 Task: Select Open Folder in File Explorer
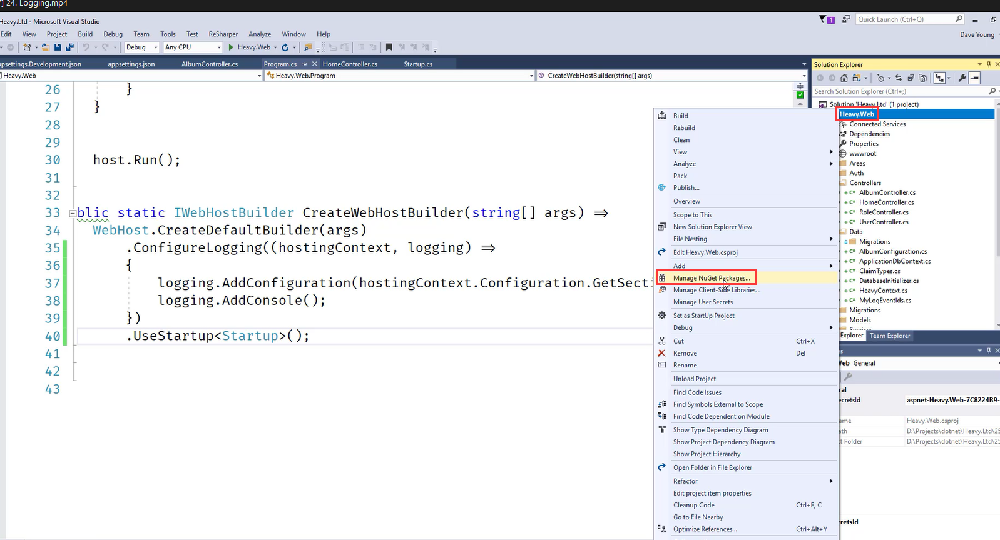click(746, 468)
